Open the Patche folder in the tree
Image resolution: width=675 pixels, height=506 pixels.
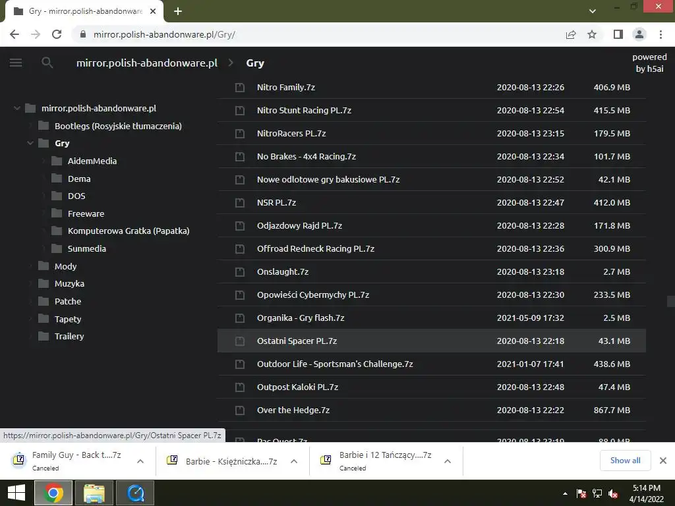68,301
